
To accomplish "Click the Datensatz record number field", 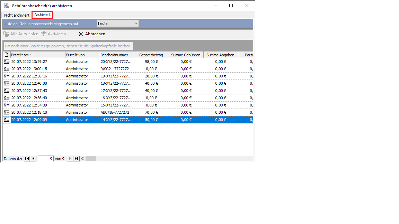I will point(45,159).
